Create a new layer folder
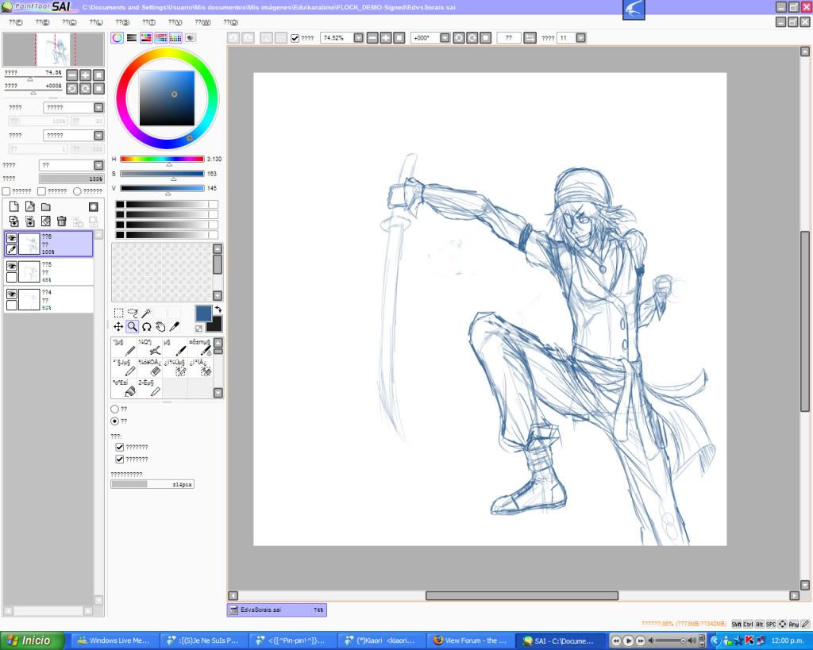 pyautogui.click(x=46, y=207)
